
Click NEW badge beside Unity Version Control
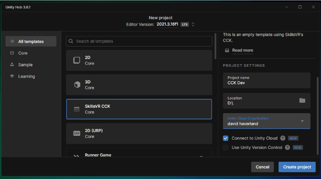click(298, 148)
